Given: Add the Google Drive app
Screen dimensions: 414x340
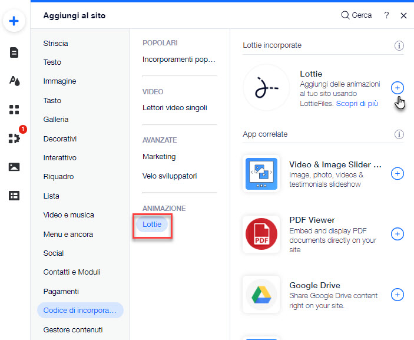Looking at the screenshot, I should (397, 295).
